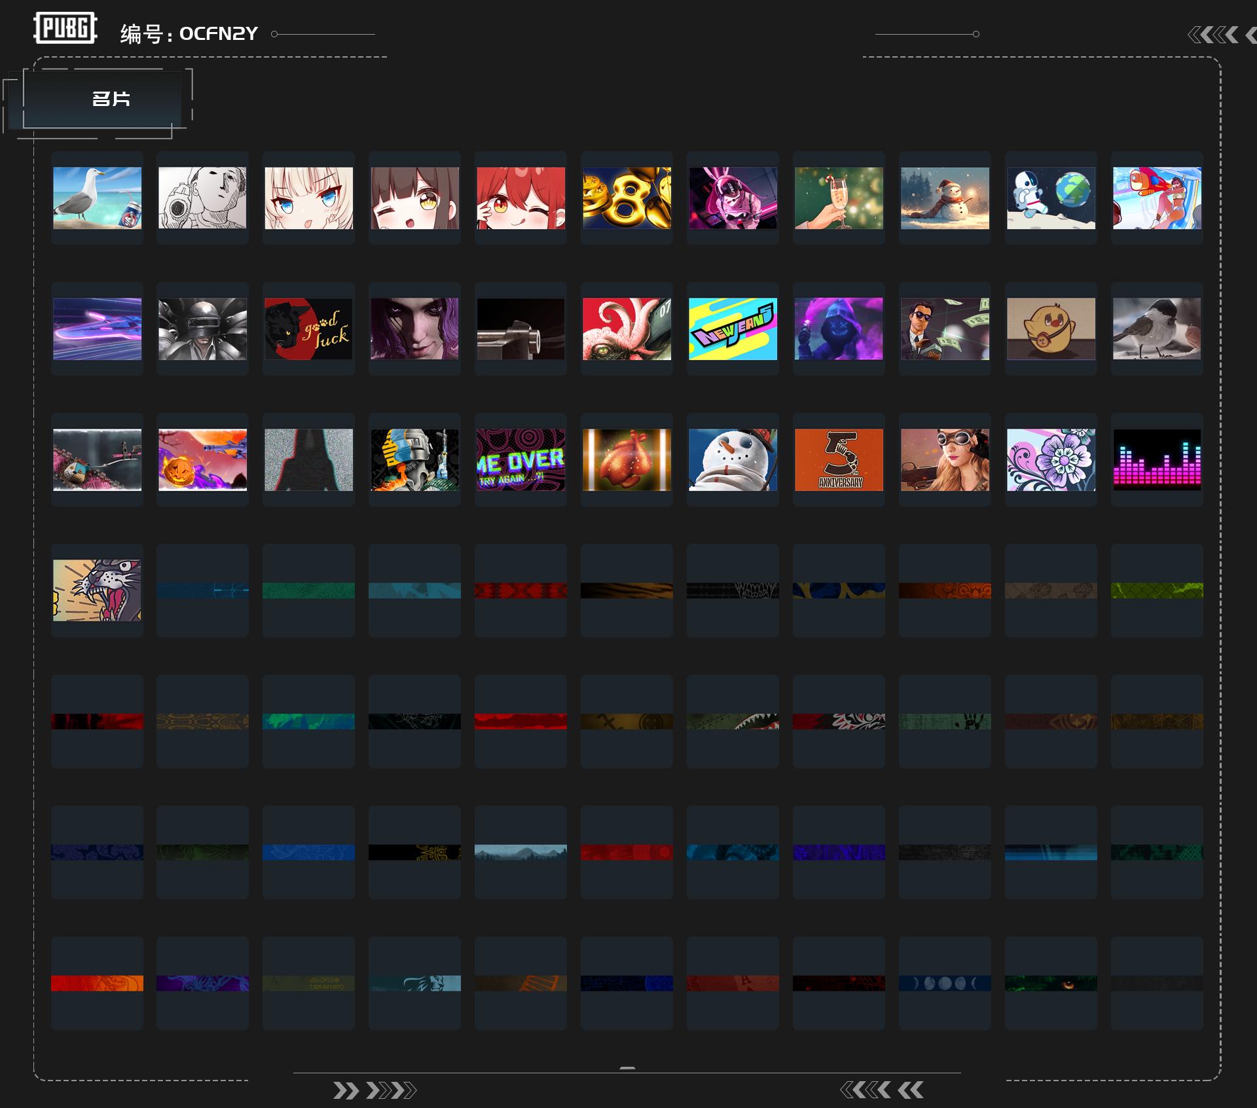Screen dimensions: 1257x1108
Task: Pick the red-haired anime girl nameplate
Action: click(x=521, y=198)
